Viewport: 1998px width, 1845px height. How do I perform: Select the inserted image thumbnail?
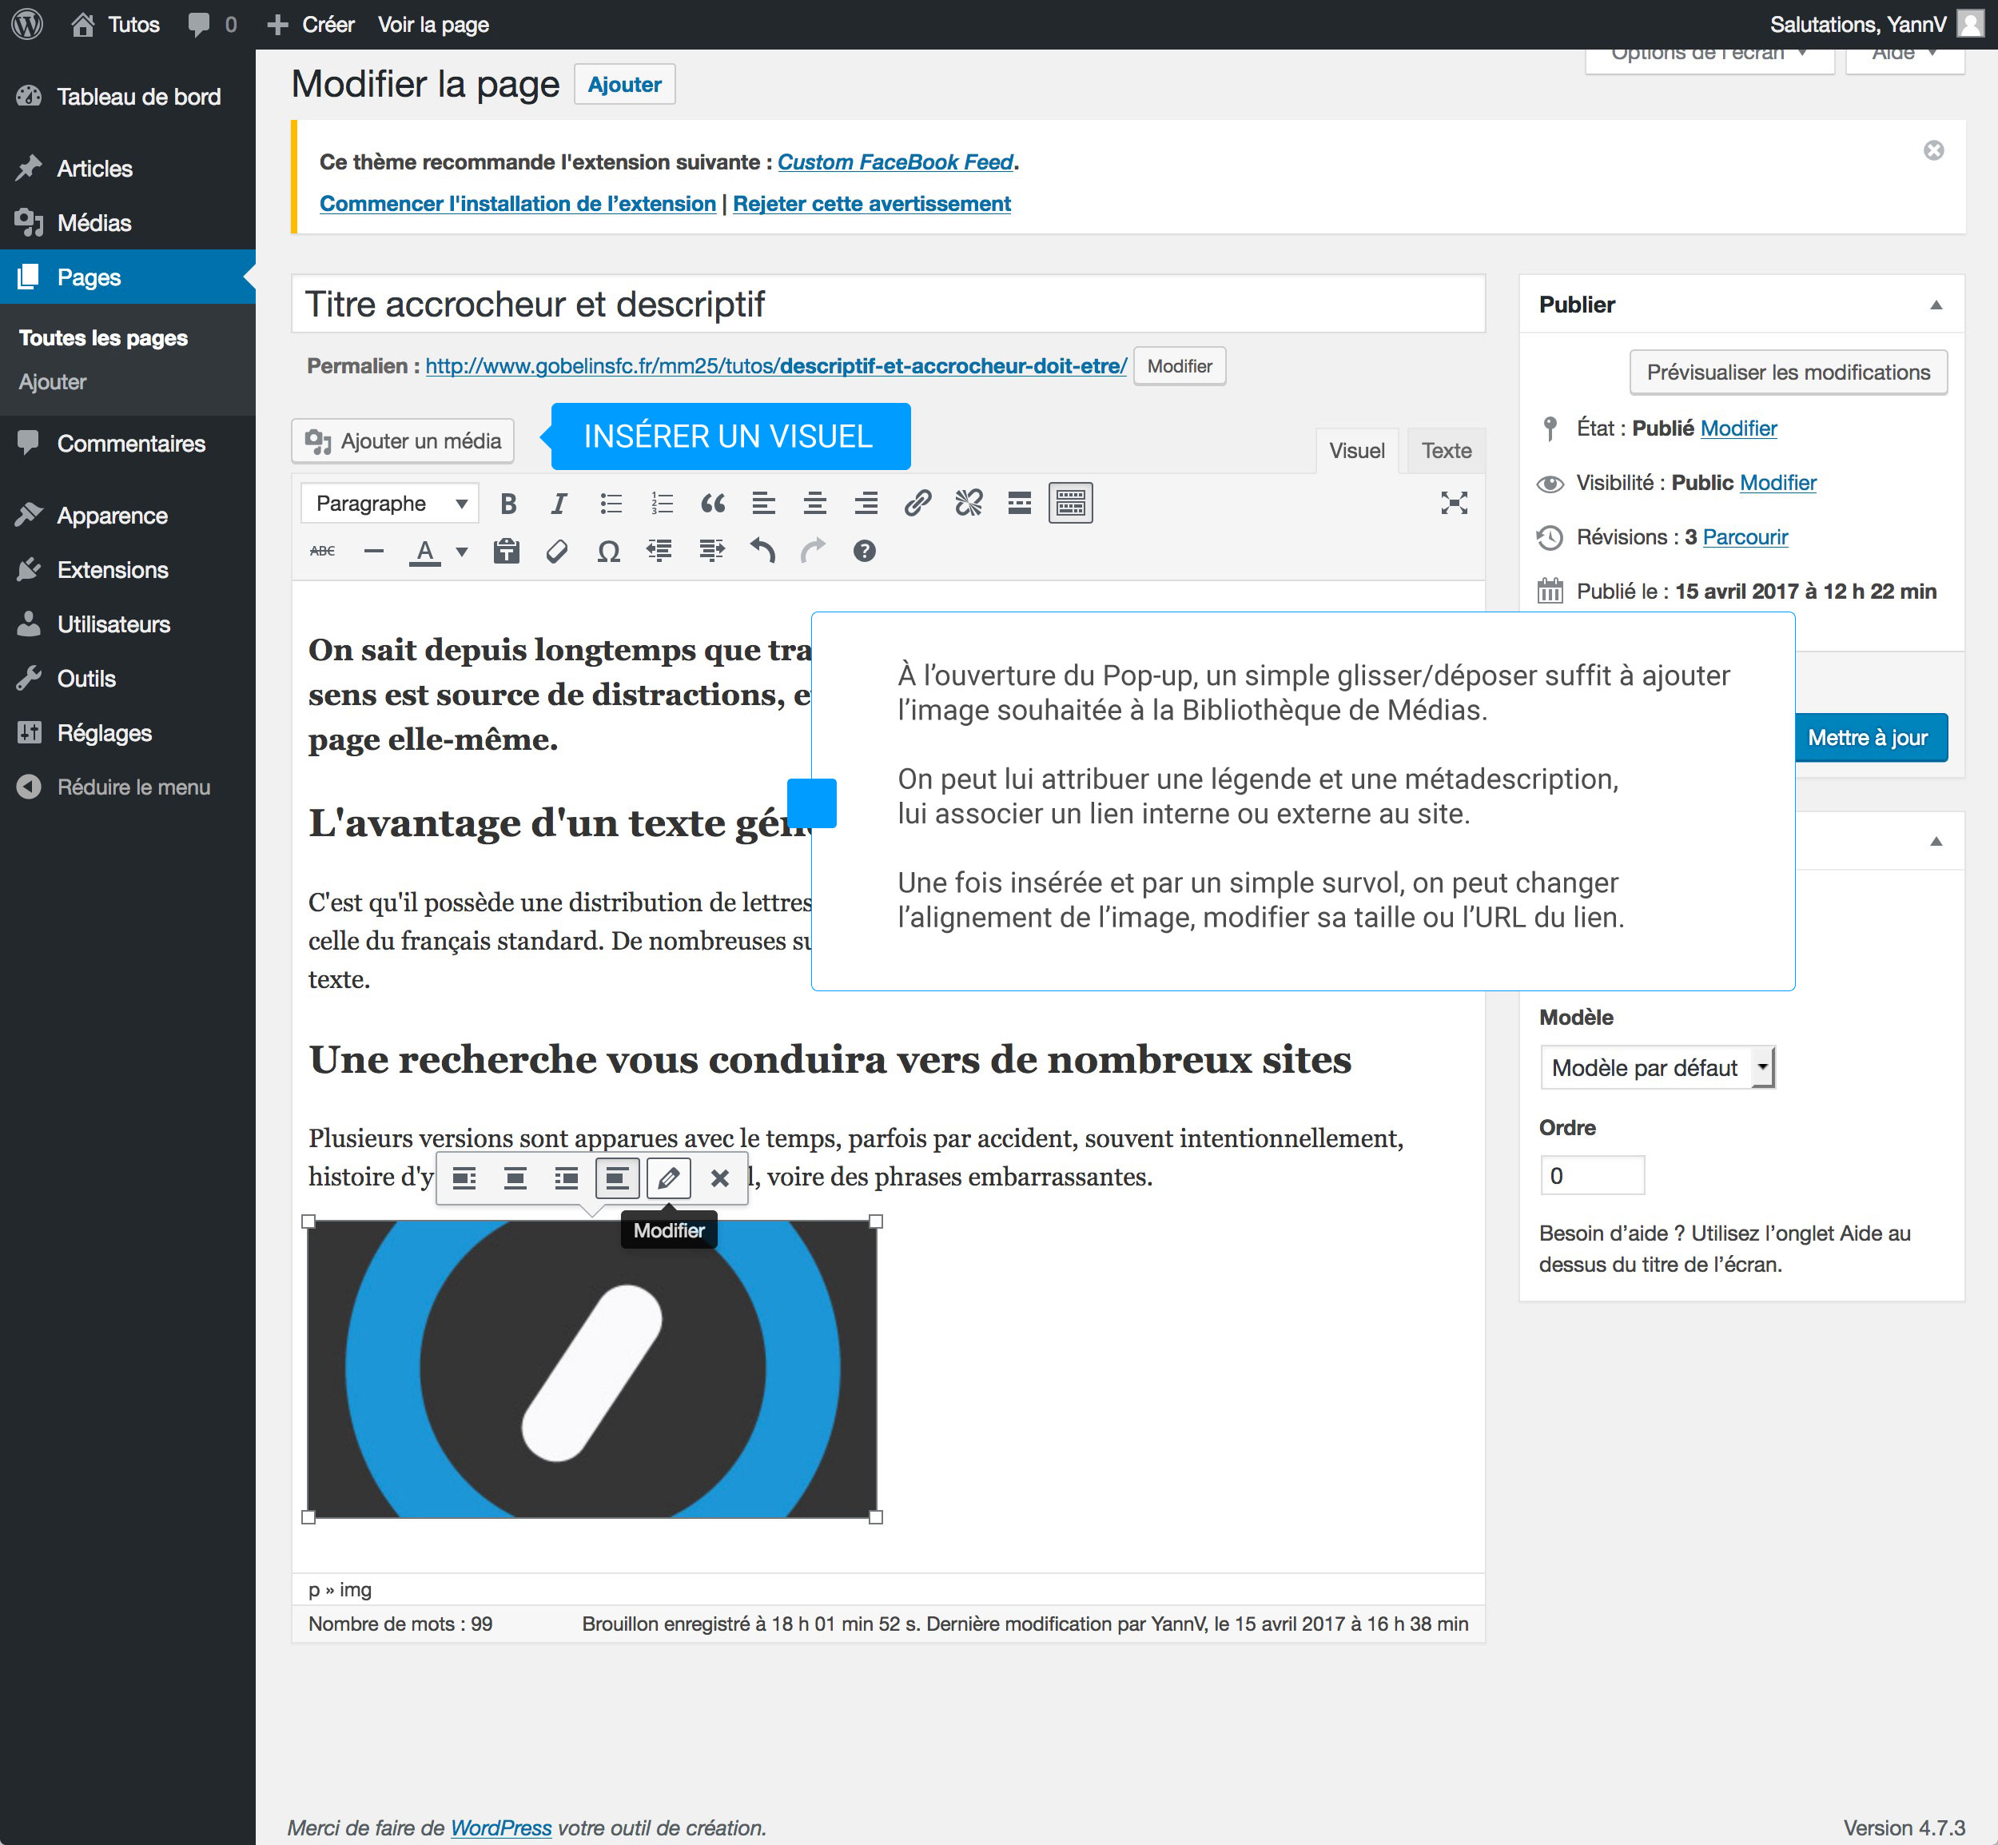592,1370
